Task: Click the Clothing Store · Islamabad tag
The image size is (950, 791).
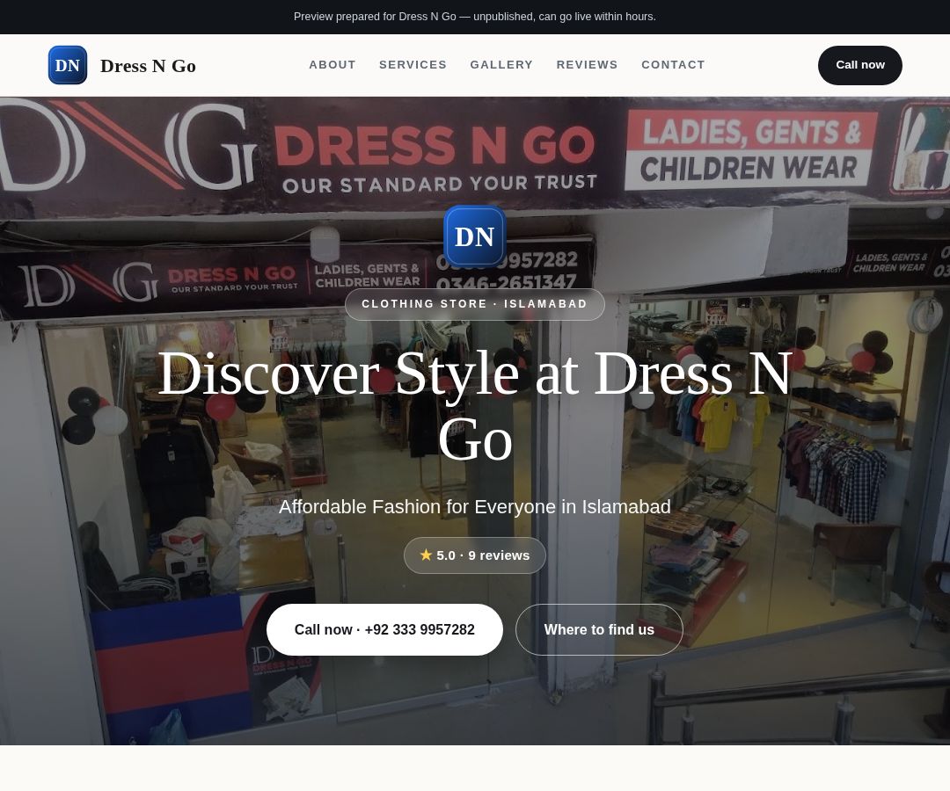Action: 474,304
